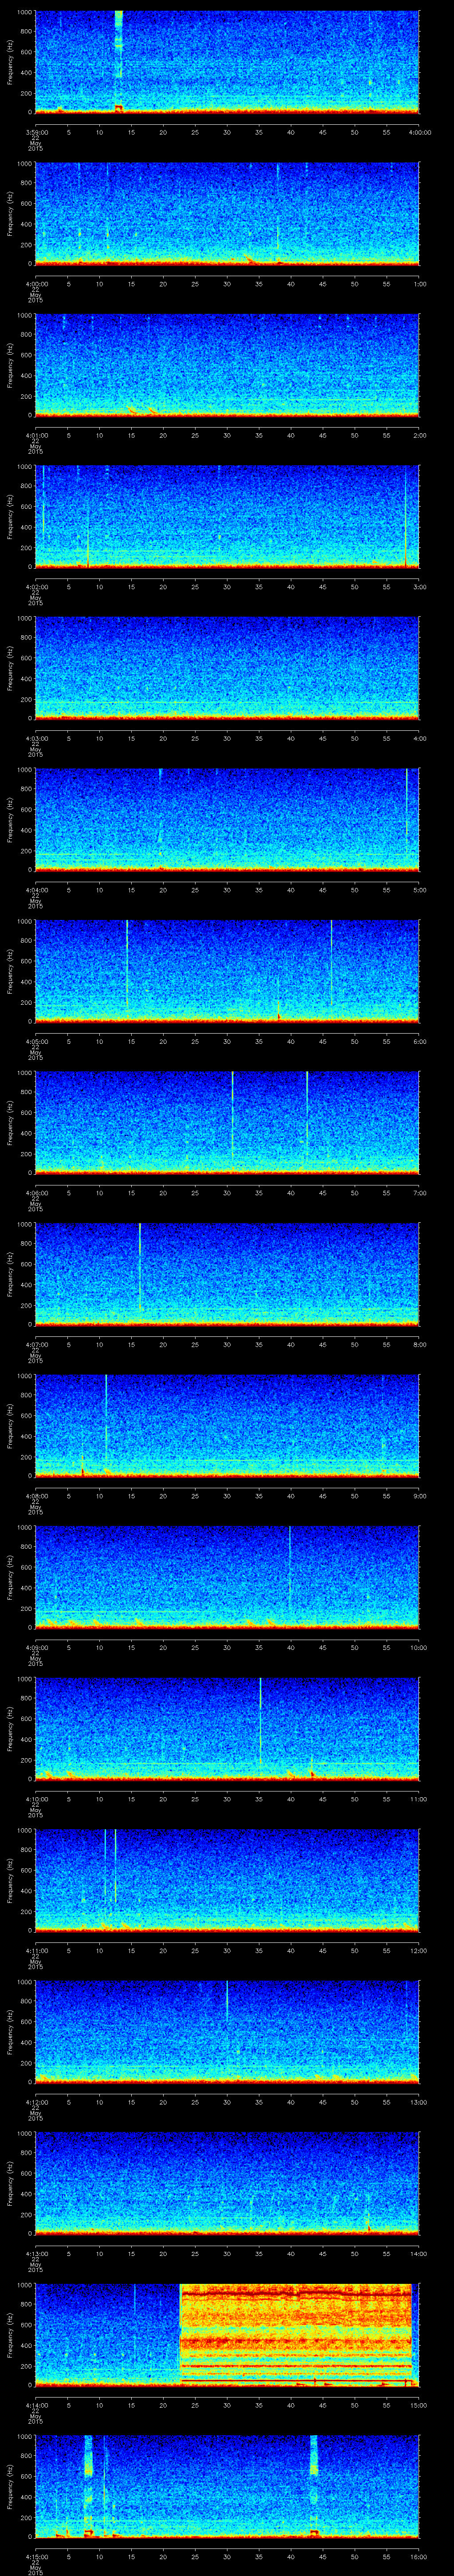Select the spectrogram panel starting at 4:04:00
This screenshot has height=2576, width=454.
[x=227, y=819]
